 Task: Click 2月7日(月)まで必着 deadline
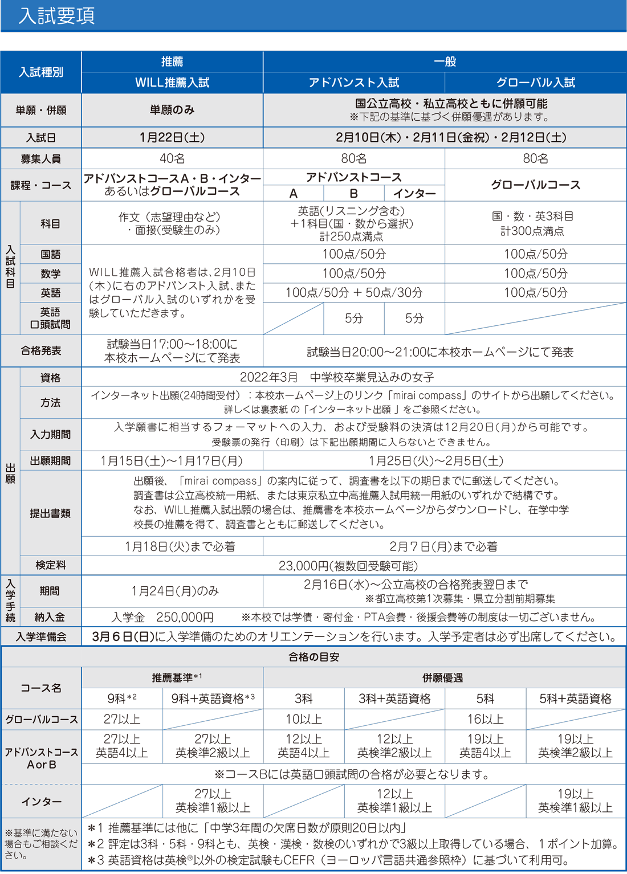[443, 546]
